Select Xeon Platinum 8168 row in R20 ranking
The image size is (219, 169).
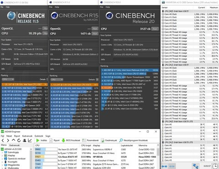[x=130, y=70]
